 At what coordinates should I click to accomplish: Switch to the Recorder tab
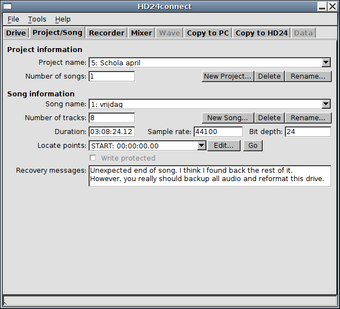(x=107, y=33)
